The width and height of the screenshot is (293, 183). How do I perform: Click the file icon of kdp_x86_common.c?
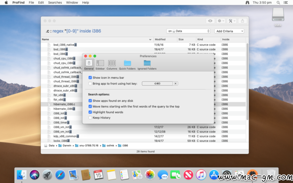click(49, 136)
